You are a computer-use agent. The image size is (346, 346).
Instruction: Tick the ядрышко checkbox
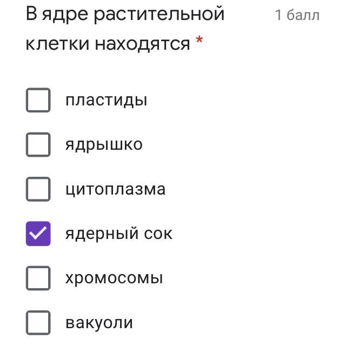coord(38,145)
